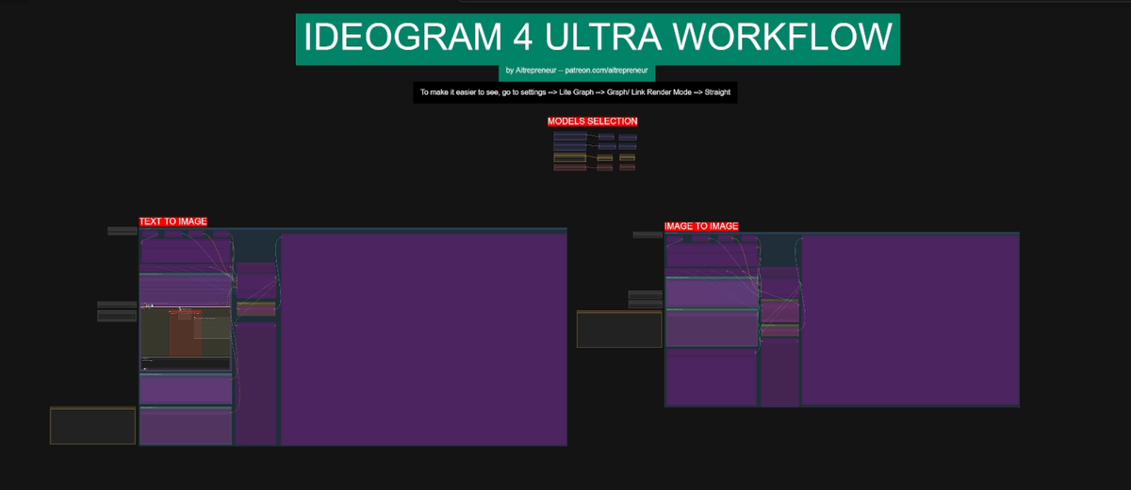Select the MODELS SELECTION group label
The width and height of the screenshot is (1131, 490).
(593, 122)
